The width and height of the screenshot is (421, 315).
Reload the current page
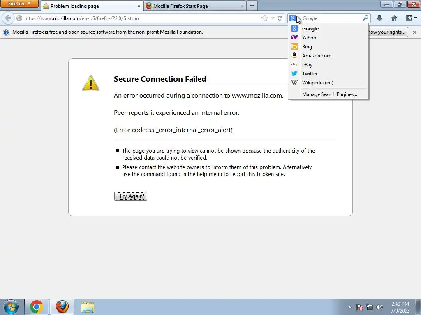(x=280, y=18)
